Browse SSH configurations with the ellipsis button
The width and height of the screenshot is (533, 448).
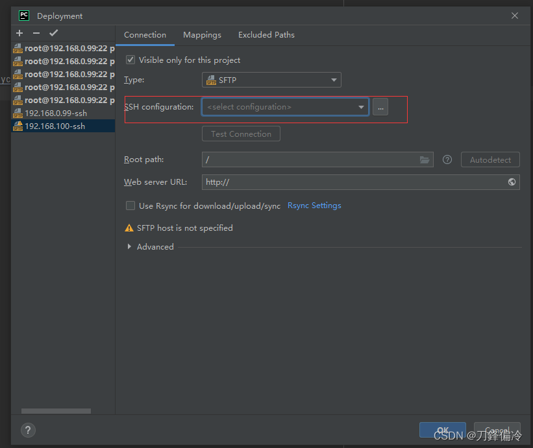pos(380,106)
